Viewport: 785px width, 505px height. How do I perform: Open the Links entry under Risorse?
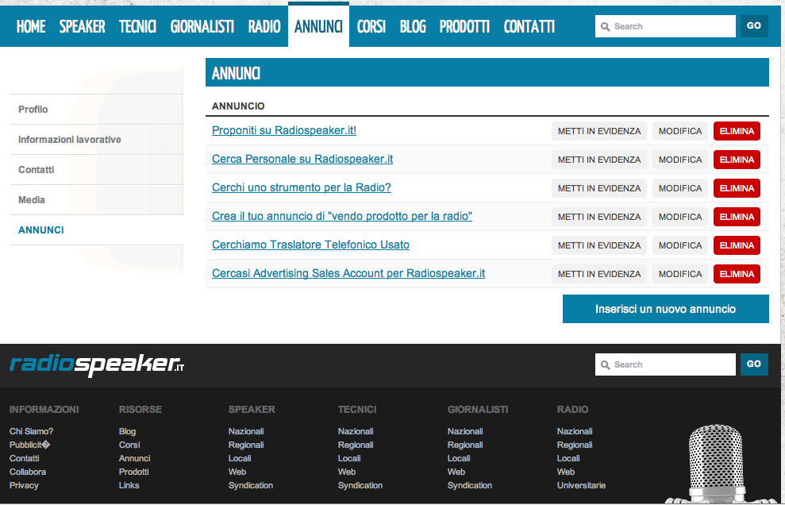129,485
